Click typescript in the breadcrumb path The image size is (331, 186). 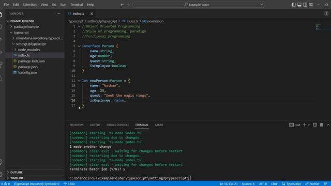pyautogui.click(x=76, y=21)
